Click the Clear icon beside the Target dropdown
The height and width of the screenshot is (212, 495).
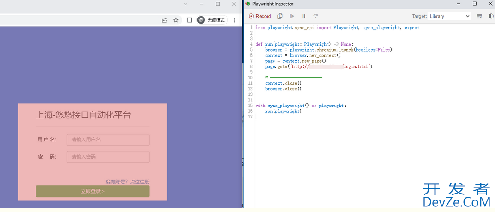tap(479, 16)
